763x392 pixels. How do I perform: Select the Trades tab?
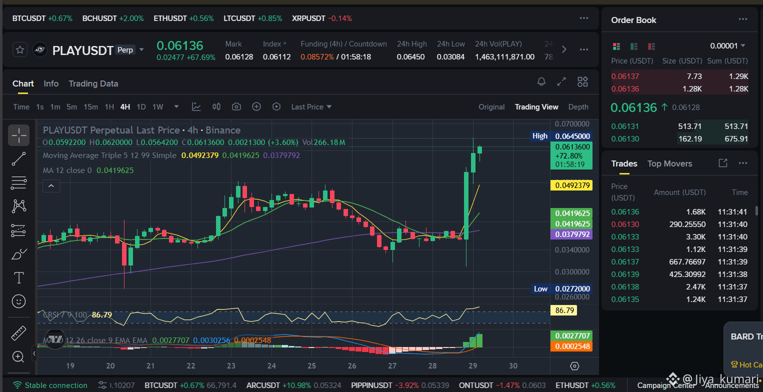click(624, 163)
